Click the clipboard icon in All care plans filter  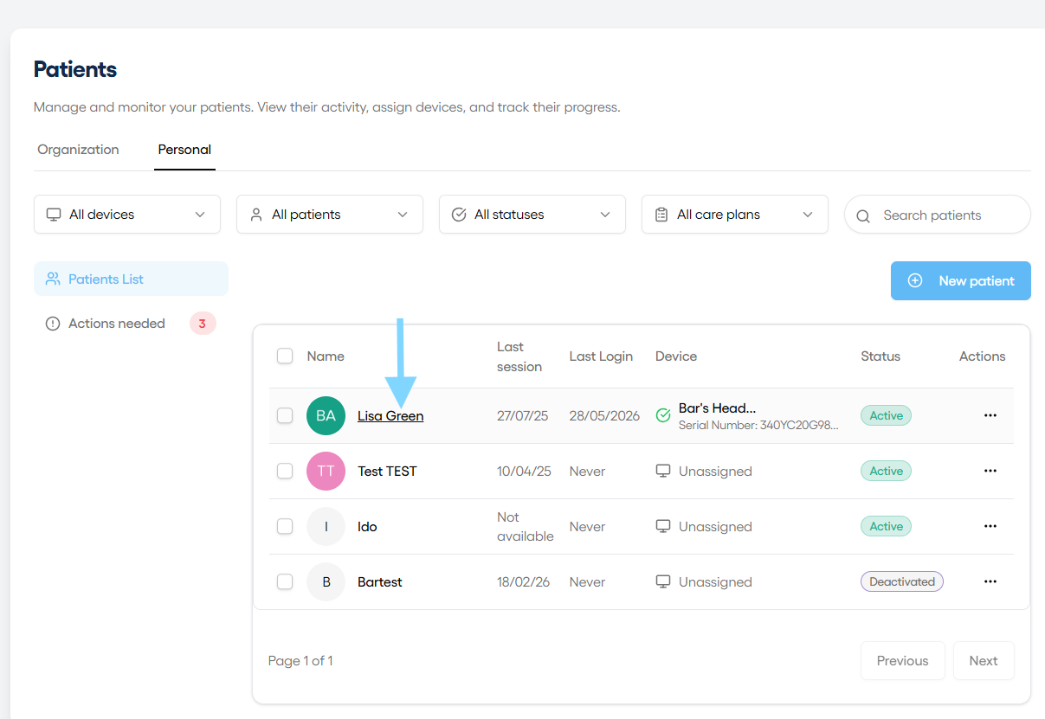tap(661, 215)
